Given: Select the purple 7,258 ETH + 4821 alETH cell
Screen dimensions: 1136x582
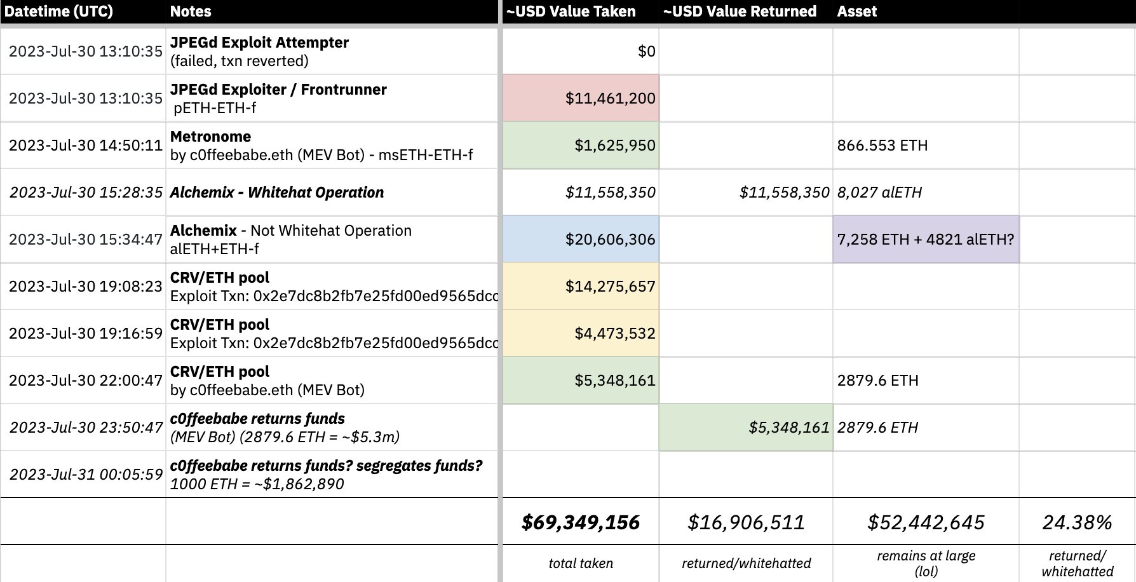Looking at the screenshot, I should tap(926, 240).
